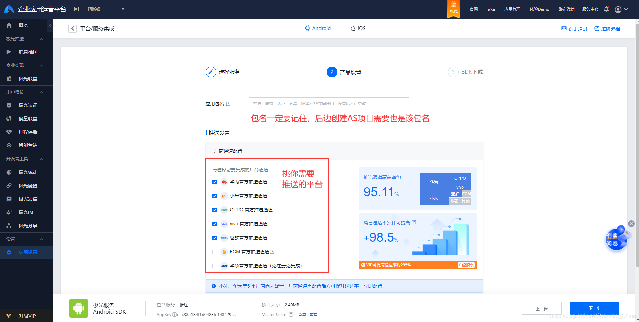The height and width of the screenshot is (322, 639).
Task: Click the notification bell icon
Action: tap(606, 9)
